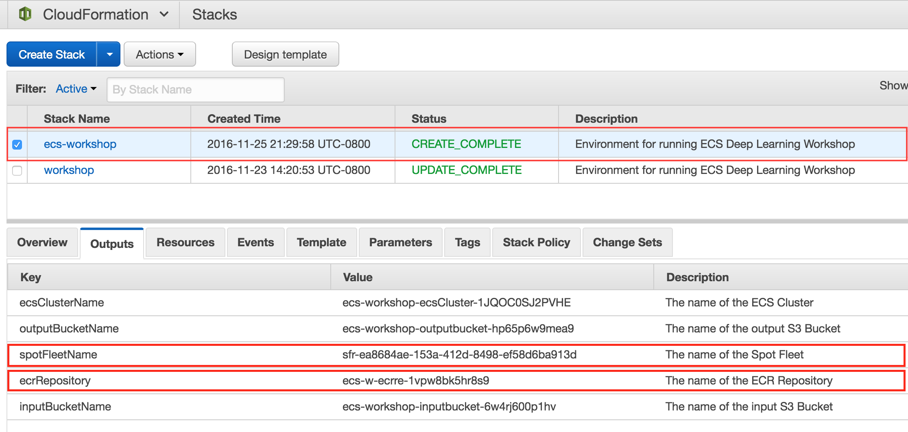The width and height of the screenshot is (908, 432).
Task: Click the Key column header in Outputs
Action: pyautogui.click(x=31, y=277)
